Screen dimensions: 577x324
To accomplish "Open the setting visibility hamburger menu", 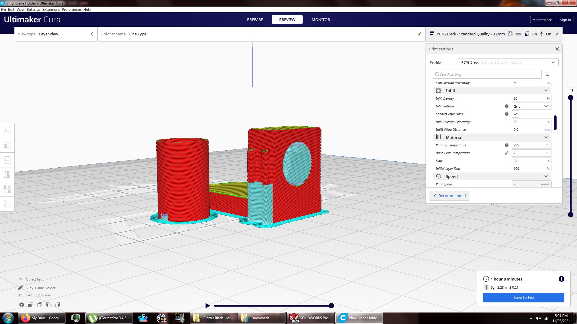I will pos(548,74).
